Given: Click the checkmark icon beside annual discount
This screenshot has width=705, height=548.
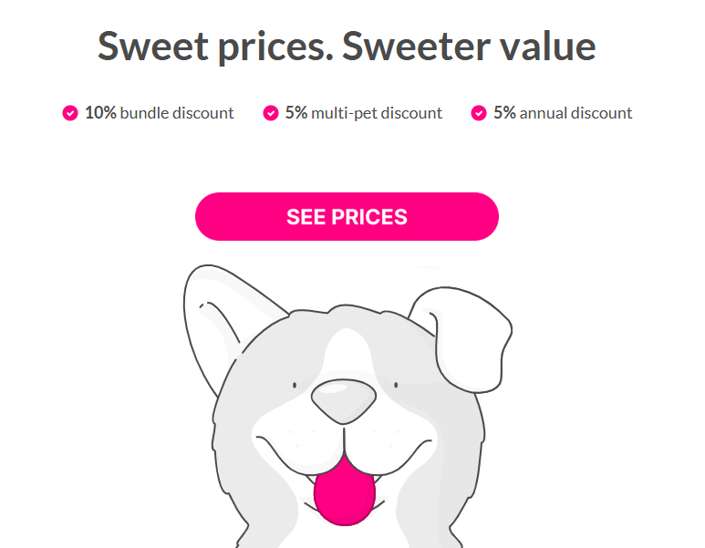Looking at the screenshot, I should click(479, 113).
